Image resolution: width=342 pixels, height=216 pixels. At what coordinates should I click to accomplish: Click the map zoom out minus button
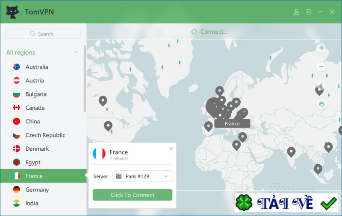[x=321, y=67]
